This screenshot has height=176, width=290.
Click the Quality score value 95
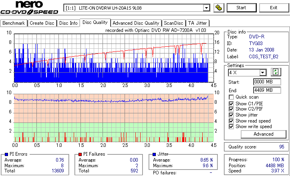[282, 147]
